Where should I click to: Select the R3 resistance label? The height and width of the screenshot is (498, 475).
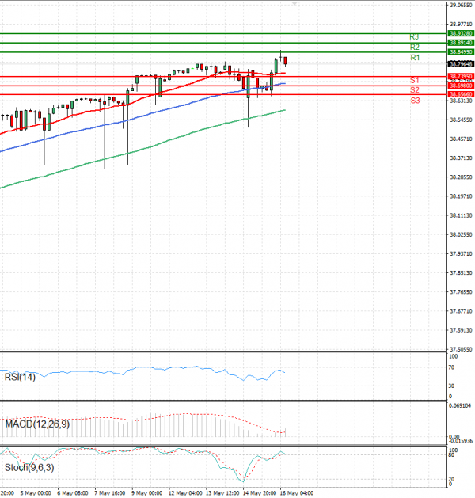414,37
